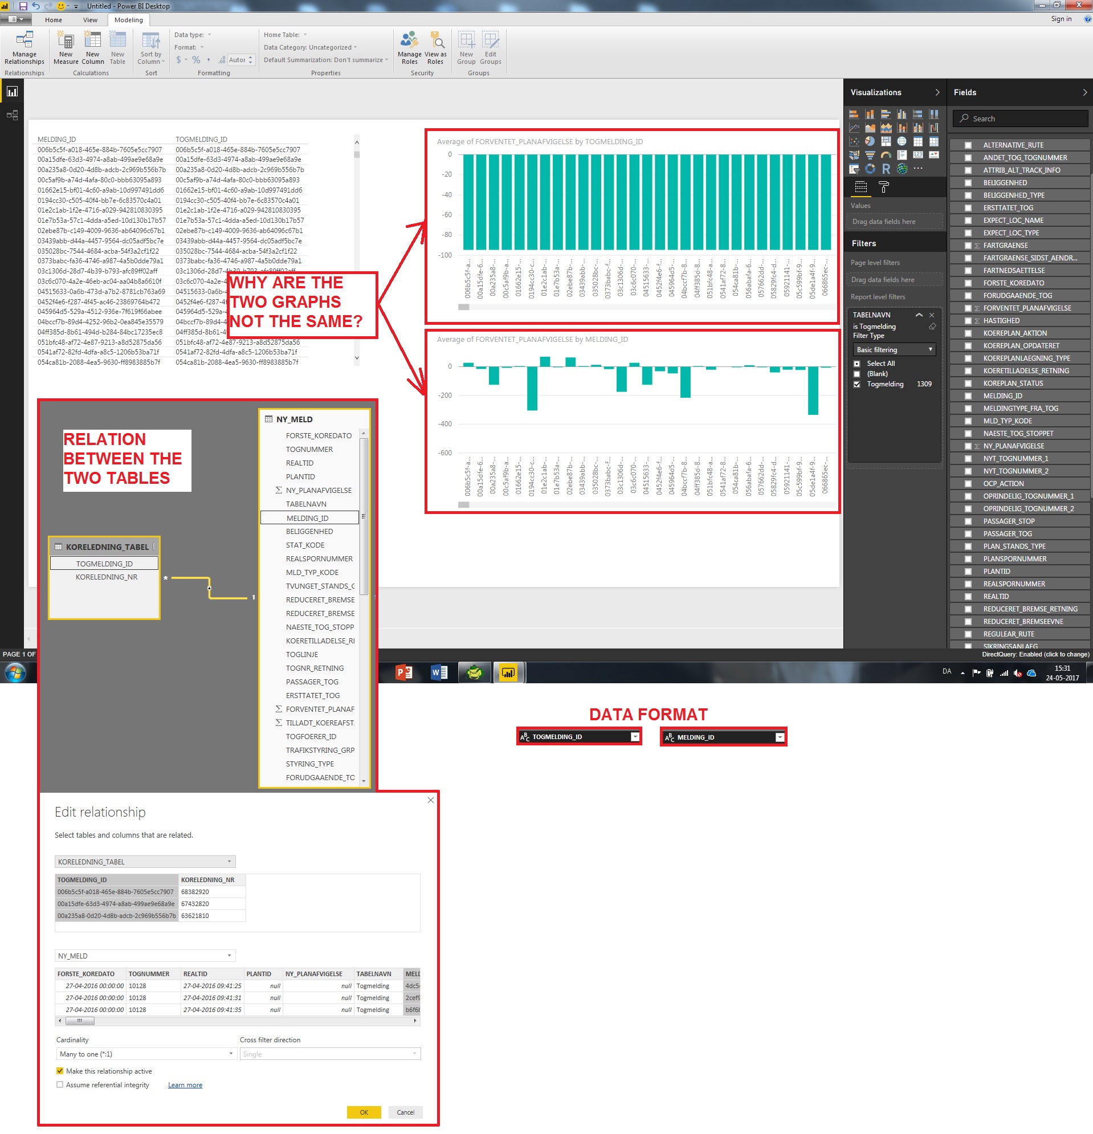Click DirectQuery Enabled status text
This screenshot has width=1093, height=1134.
tap(1035, 654)
